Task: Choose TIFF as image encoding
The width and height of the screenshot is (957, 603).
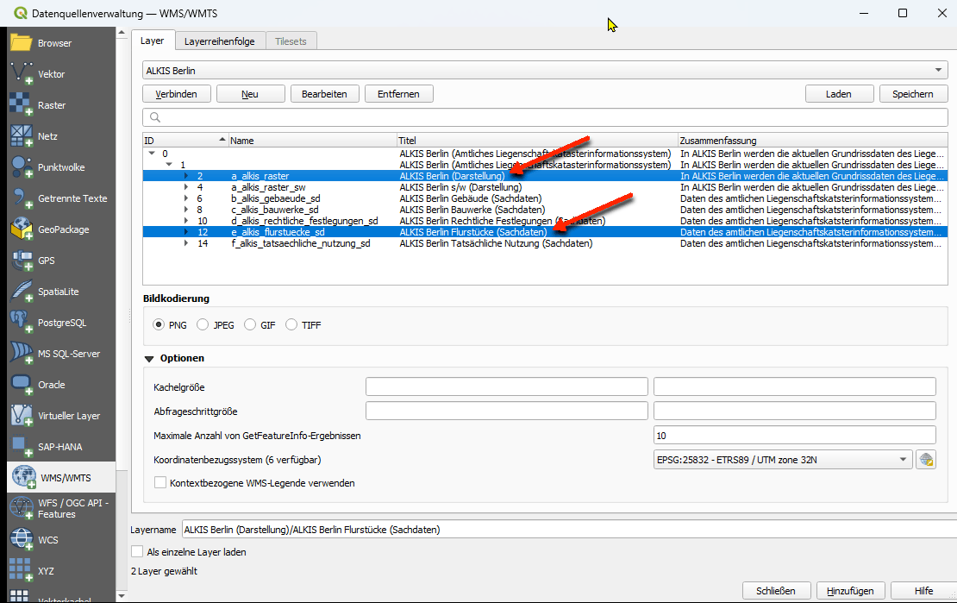Action: (x=291, y=325)
